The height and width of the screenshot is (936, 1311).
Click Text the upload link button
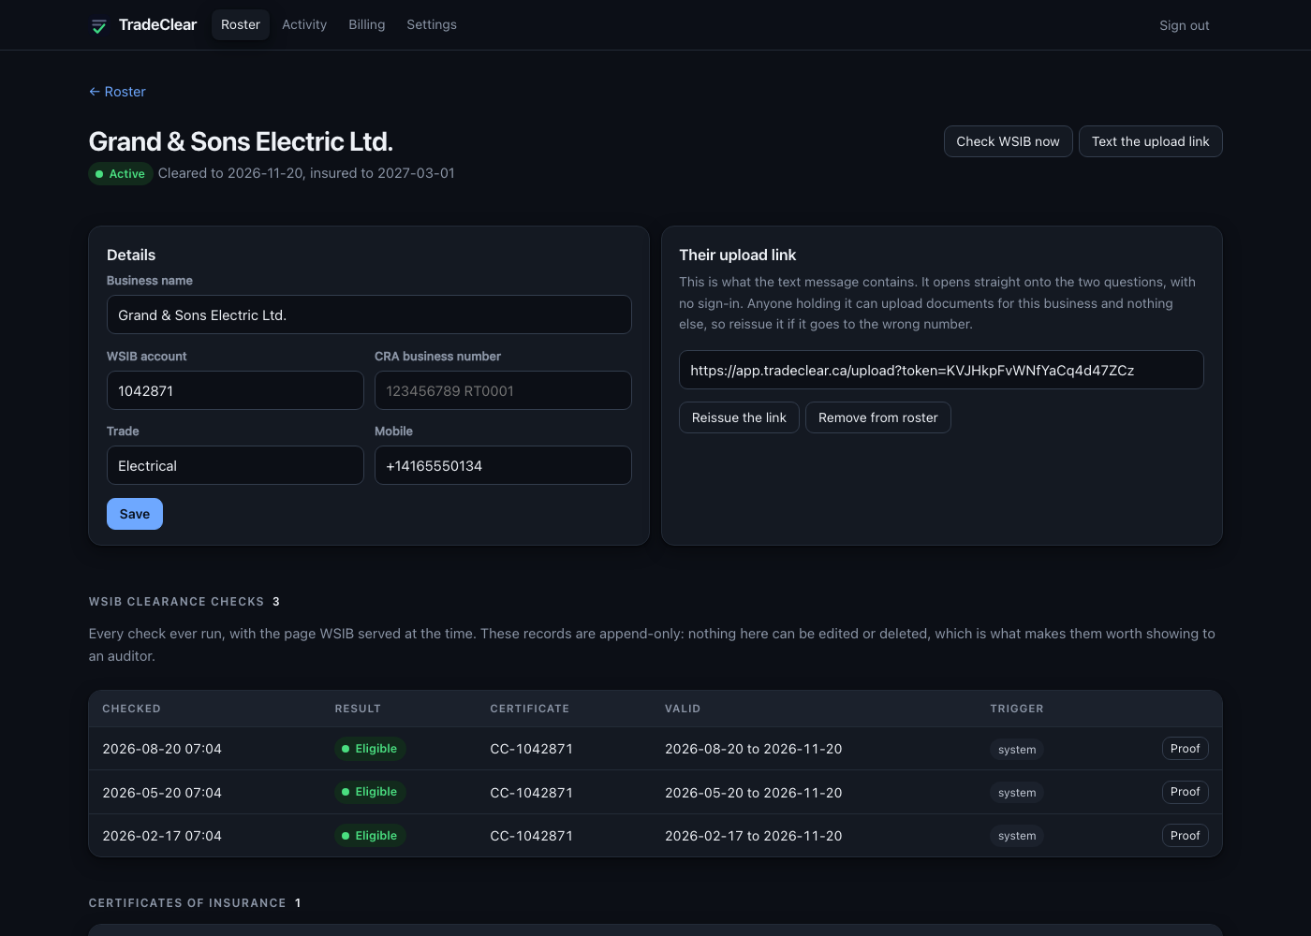pos(1150,141)
